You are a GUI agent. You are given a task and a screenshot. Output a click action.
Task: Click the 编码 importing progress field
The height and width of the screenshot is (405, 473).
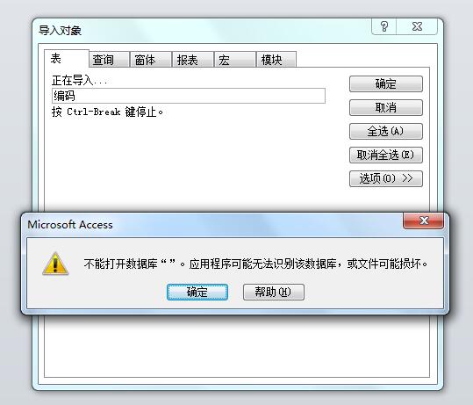[189, 96]
